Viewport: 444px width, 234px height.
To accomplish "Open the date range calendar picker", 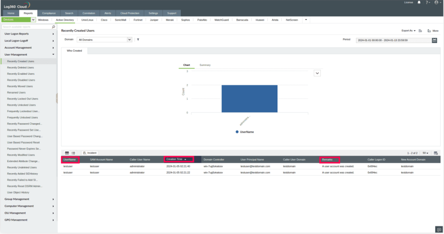I will coord(434,40).
